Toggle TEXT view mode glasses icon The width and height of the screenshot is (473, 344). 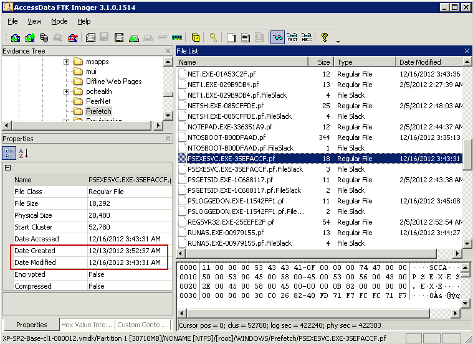[x=292, y=38]
